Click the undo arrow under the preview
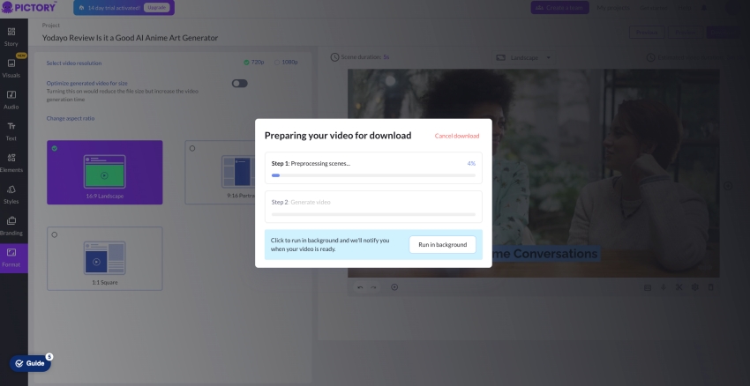Image resolution: width=750 pixels, height=386 pixels. click(360, 287)
